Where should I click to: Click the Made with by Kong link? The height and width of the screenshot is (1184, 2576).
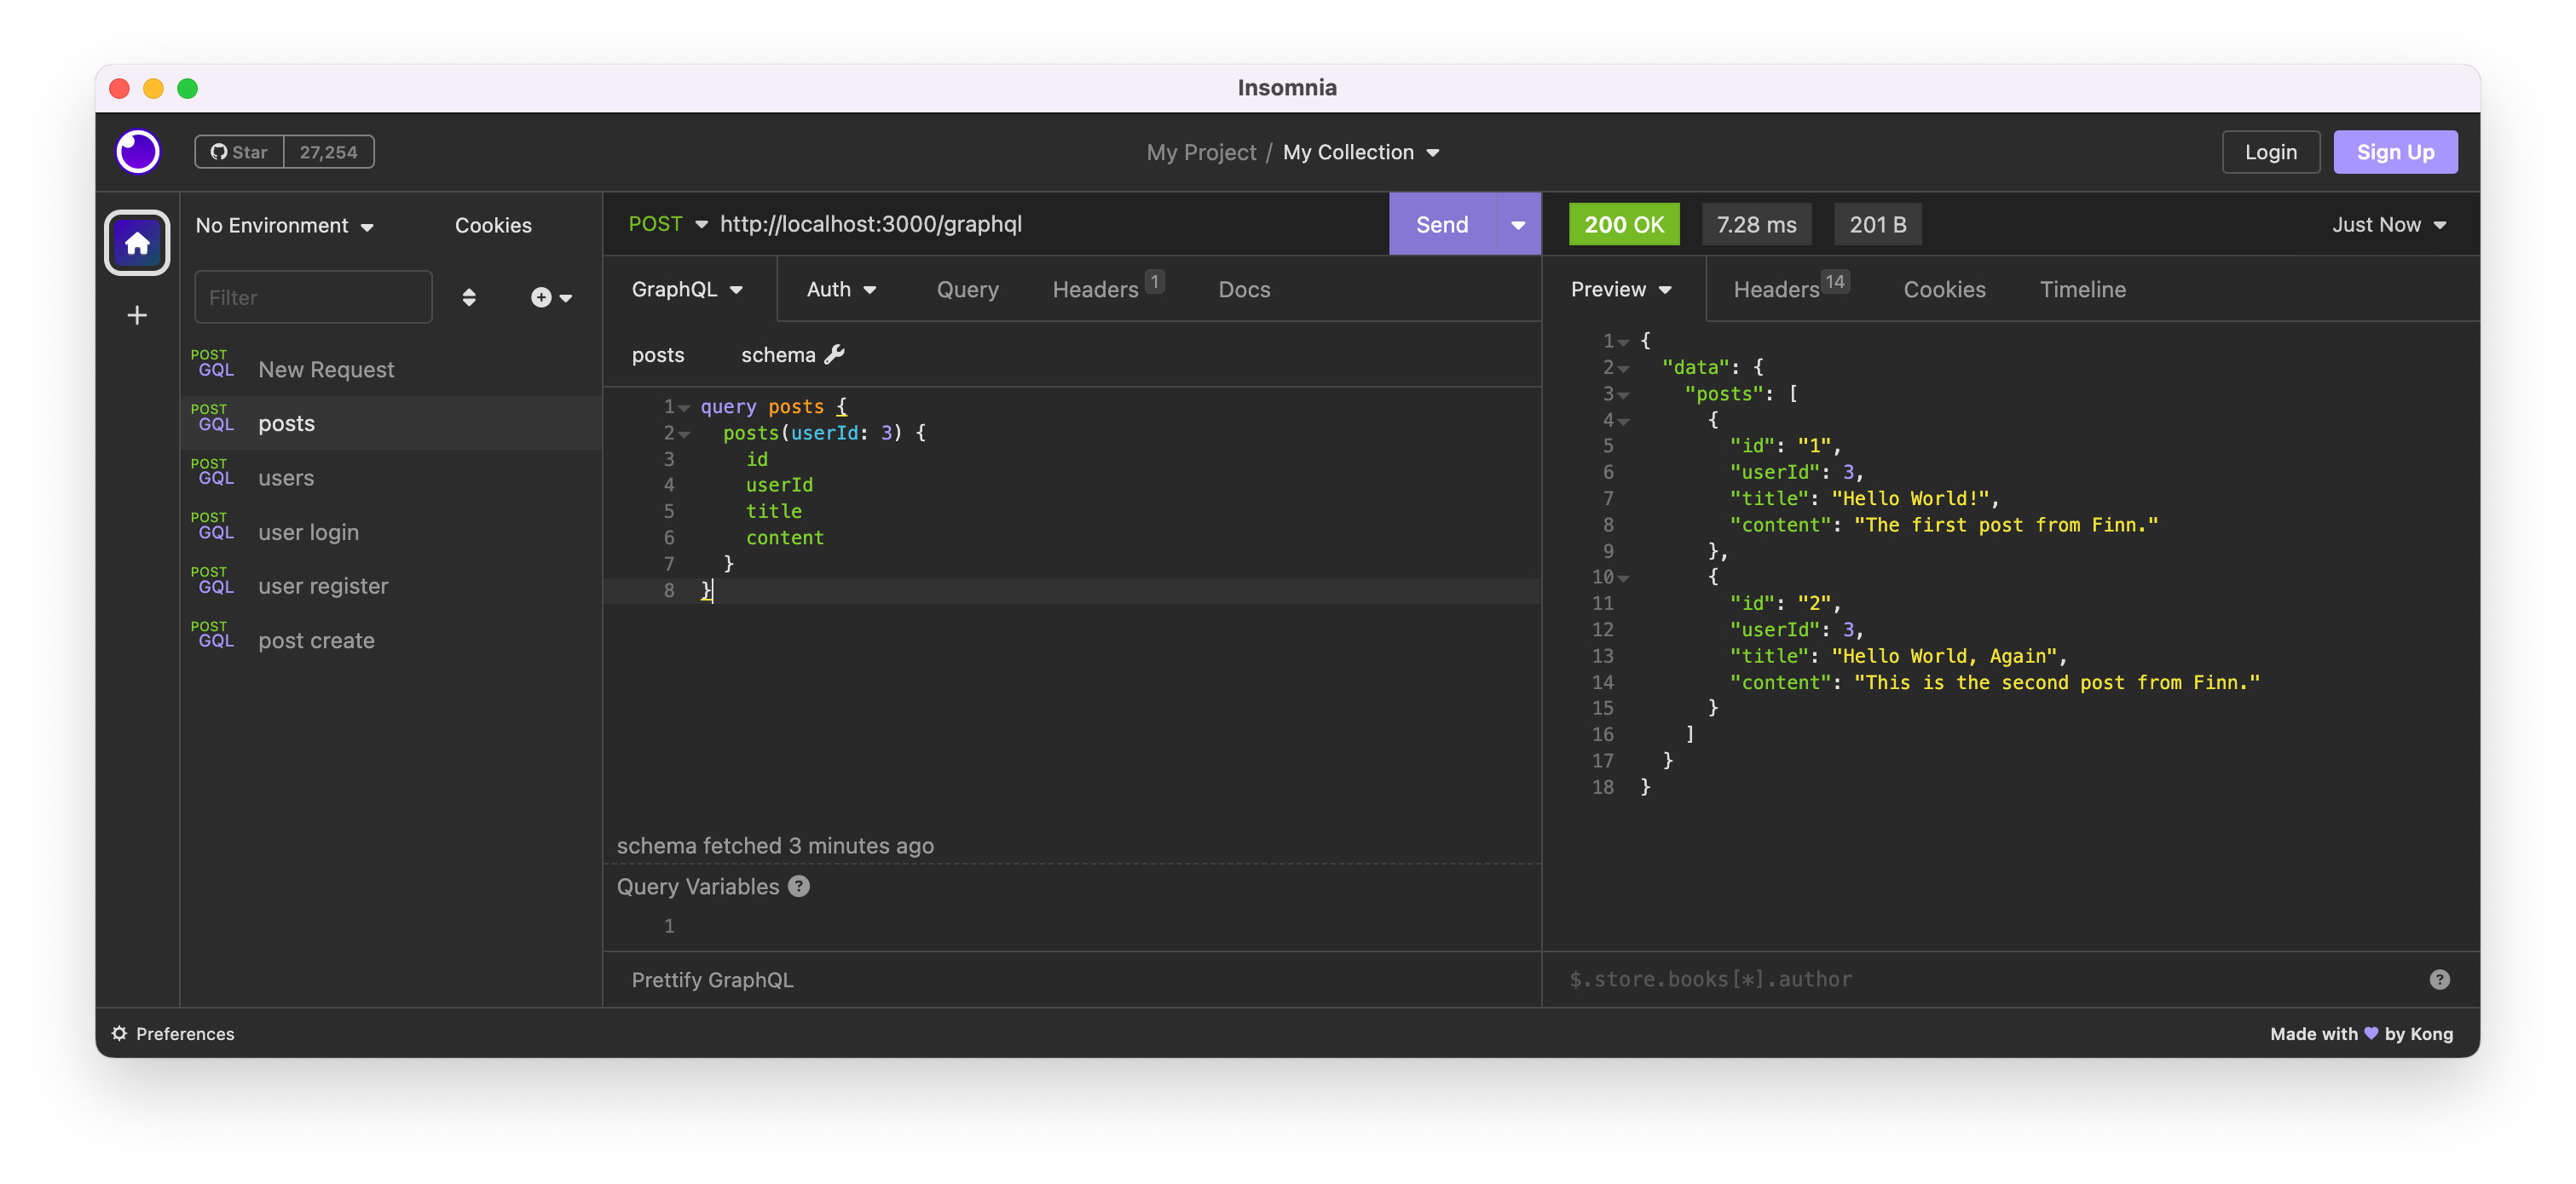click(x=2360, y=1033)
